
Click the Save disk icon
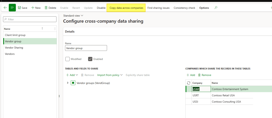20,8
